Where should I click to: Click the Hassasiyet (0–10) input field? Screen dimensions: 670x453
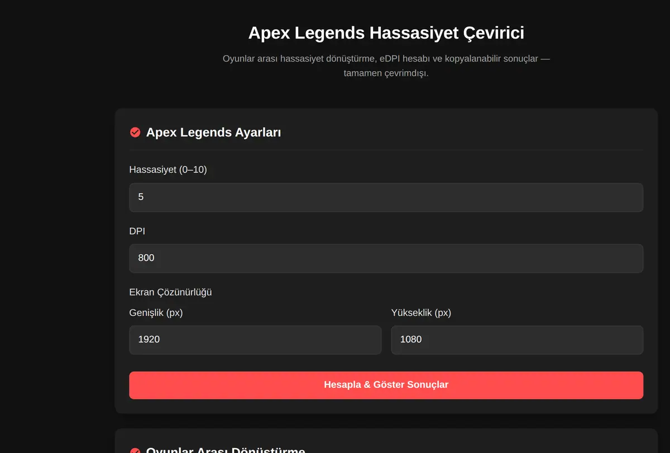(386, 197)
